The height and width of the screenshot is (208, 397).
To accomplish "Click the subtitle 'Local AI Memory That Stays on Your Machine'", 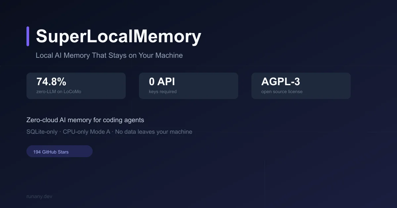I will pyautogui.click(x=109, y=55).
